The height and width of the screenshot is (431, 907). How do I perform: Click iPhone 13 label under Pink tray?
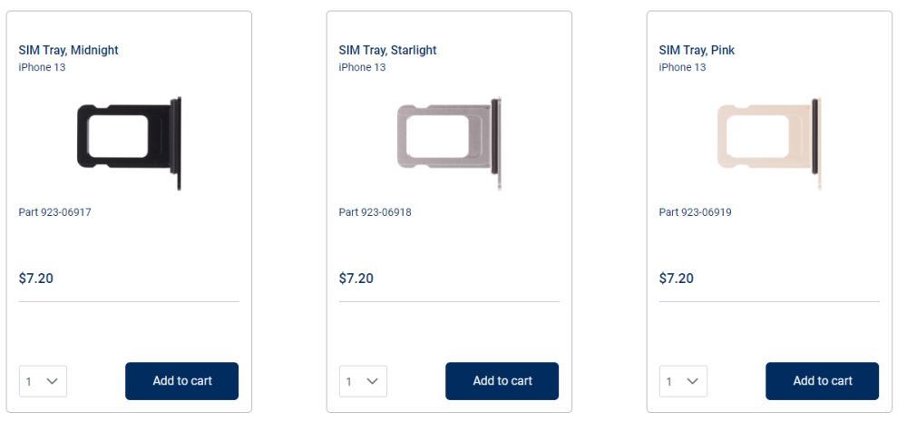[683, 67]
